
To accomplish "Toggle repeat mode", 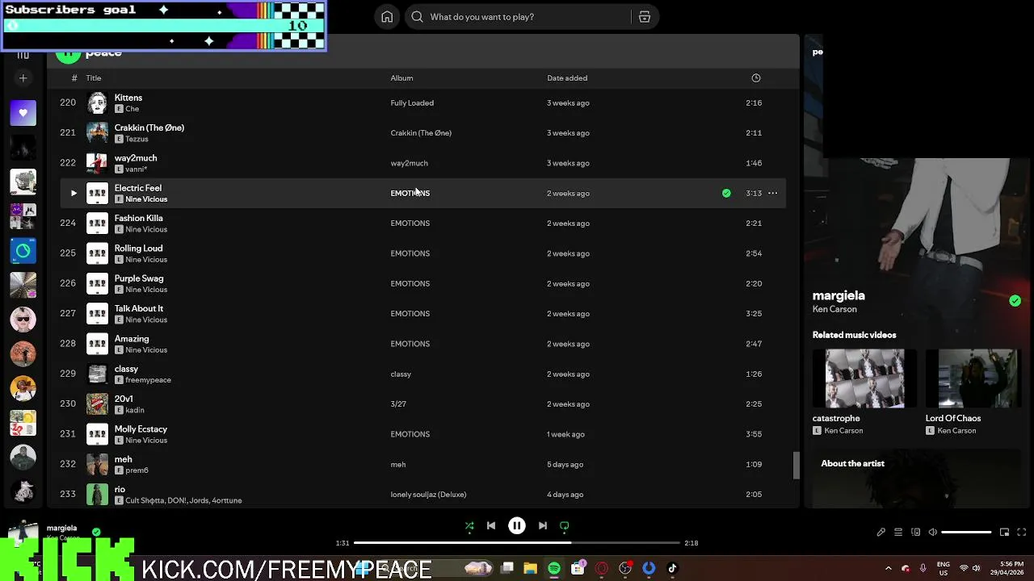I will click(565, 526).
